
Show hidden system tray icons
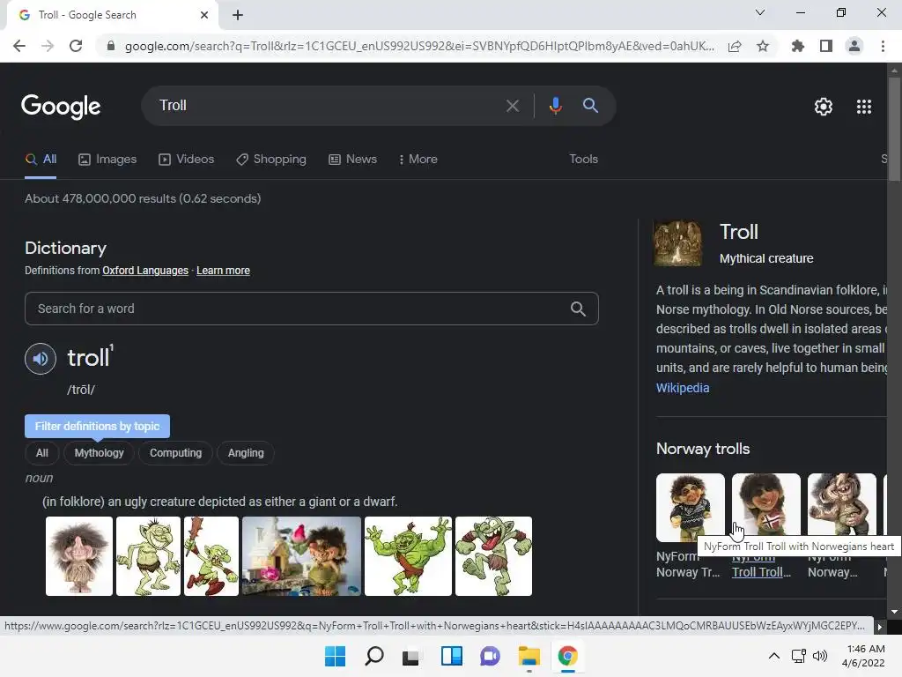[x=774, y=656]
